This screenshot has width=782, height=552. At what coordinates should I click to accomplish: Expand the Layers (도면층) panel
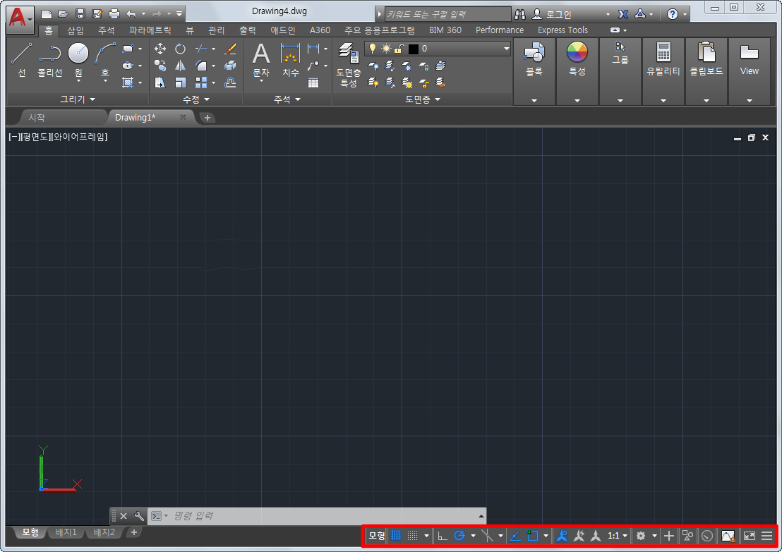tap(423, 99)
